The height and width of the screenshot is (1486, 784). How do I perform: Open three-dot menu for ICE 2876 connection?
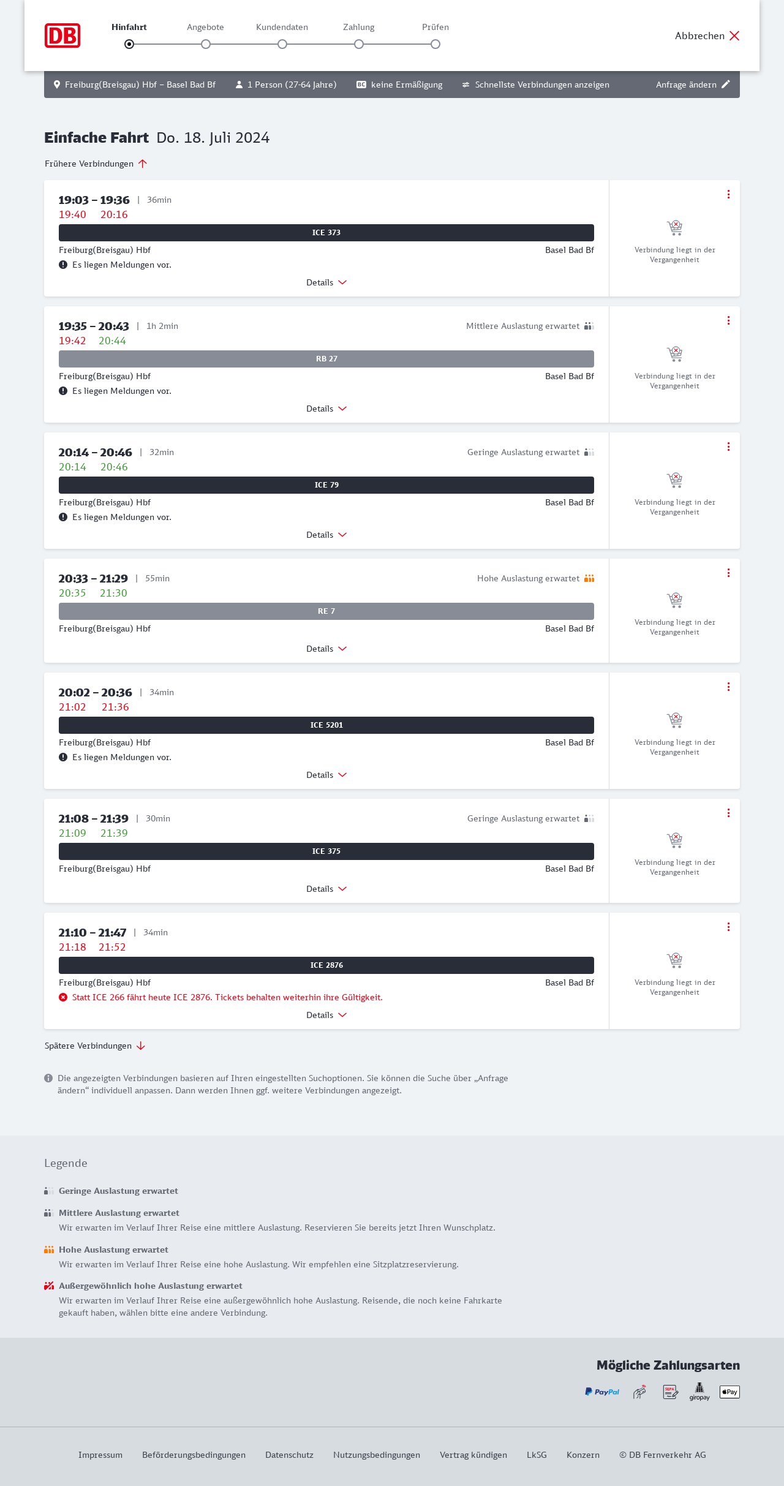[x=728, y=927]
